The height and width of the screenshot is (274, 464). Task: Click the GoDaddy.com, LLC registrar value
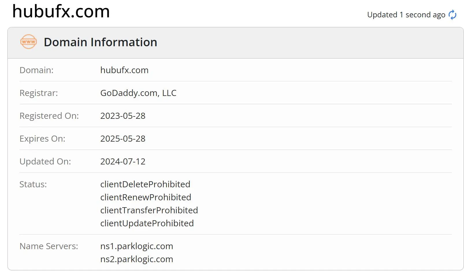click(138, 93)
